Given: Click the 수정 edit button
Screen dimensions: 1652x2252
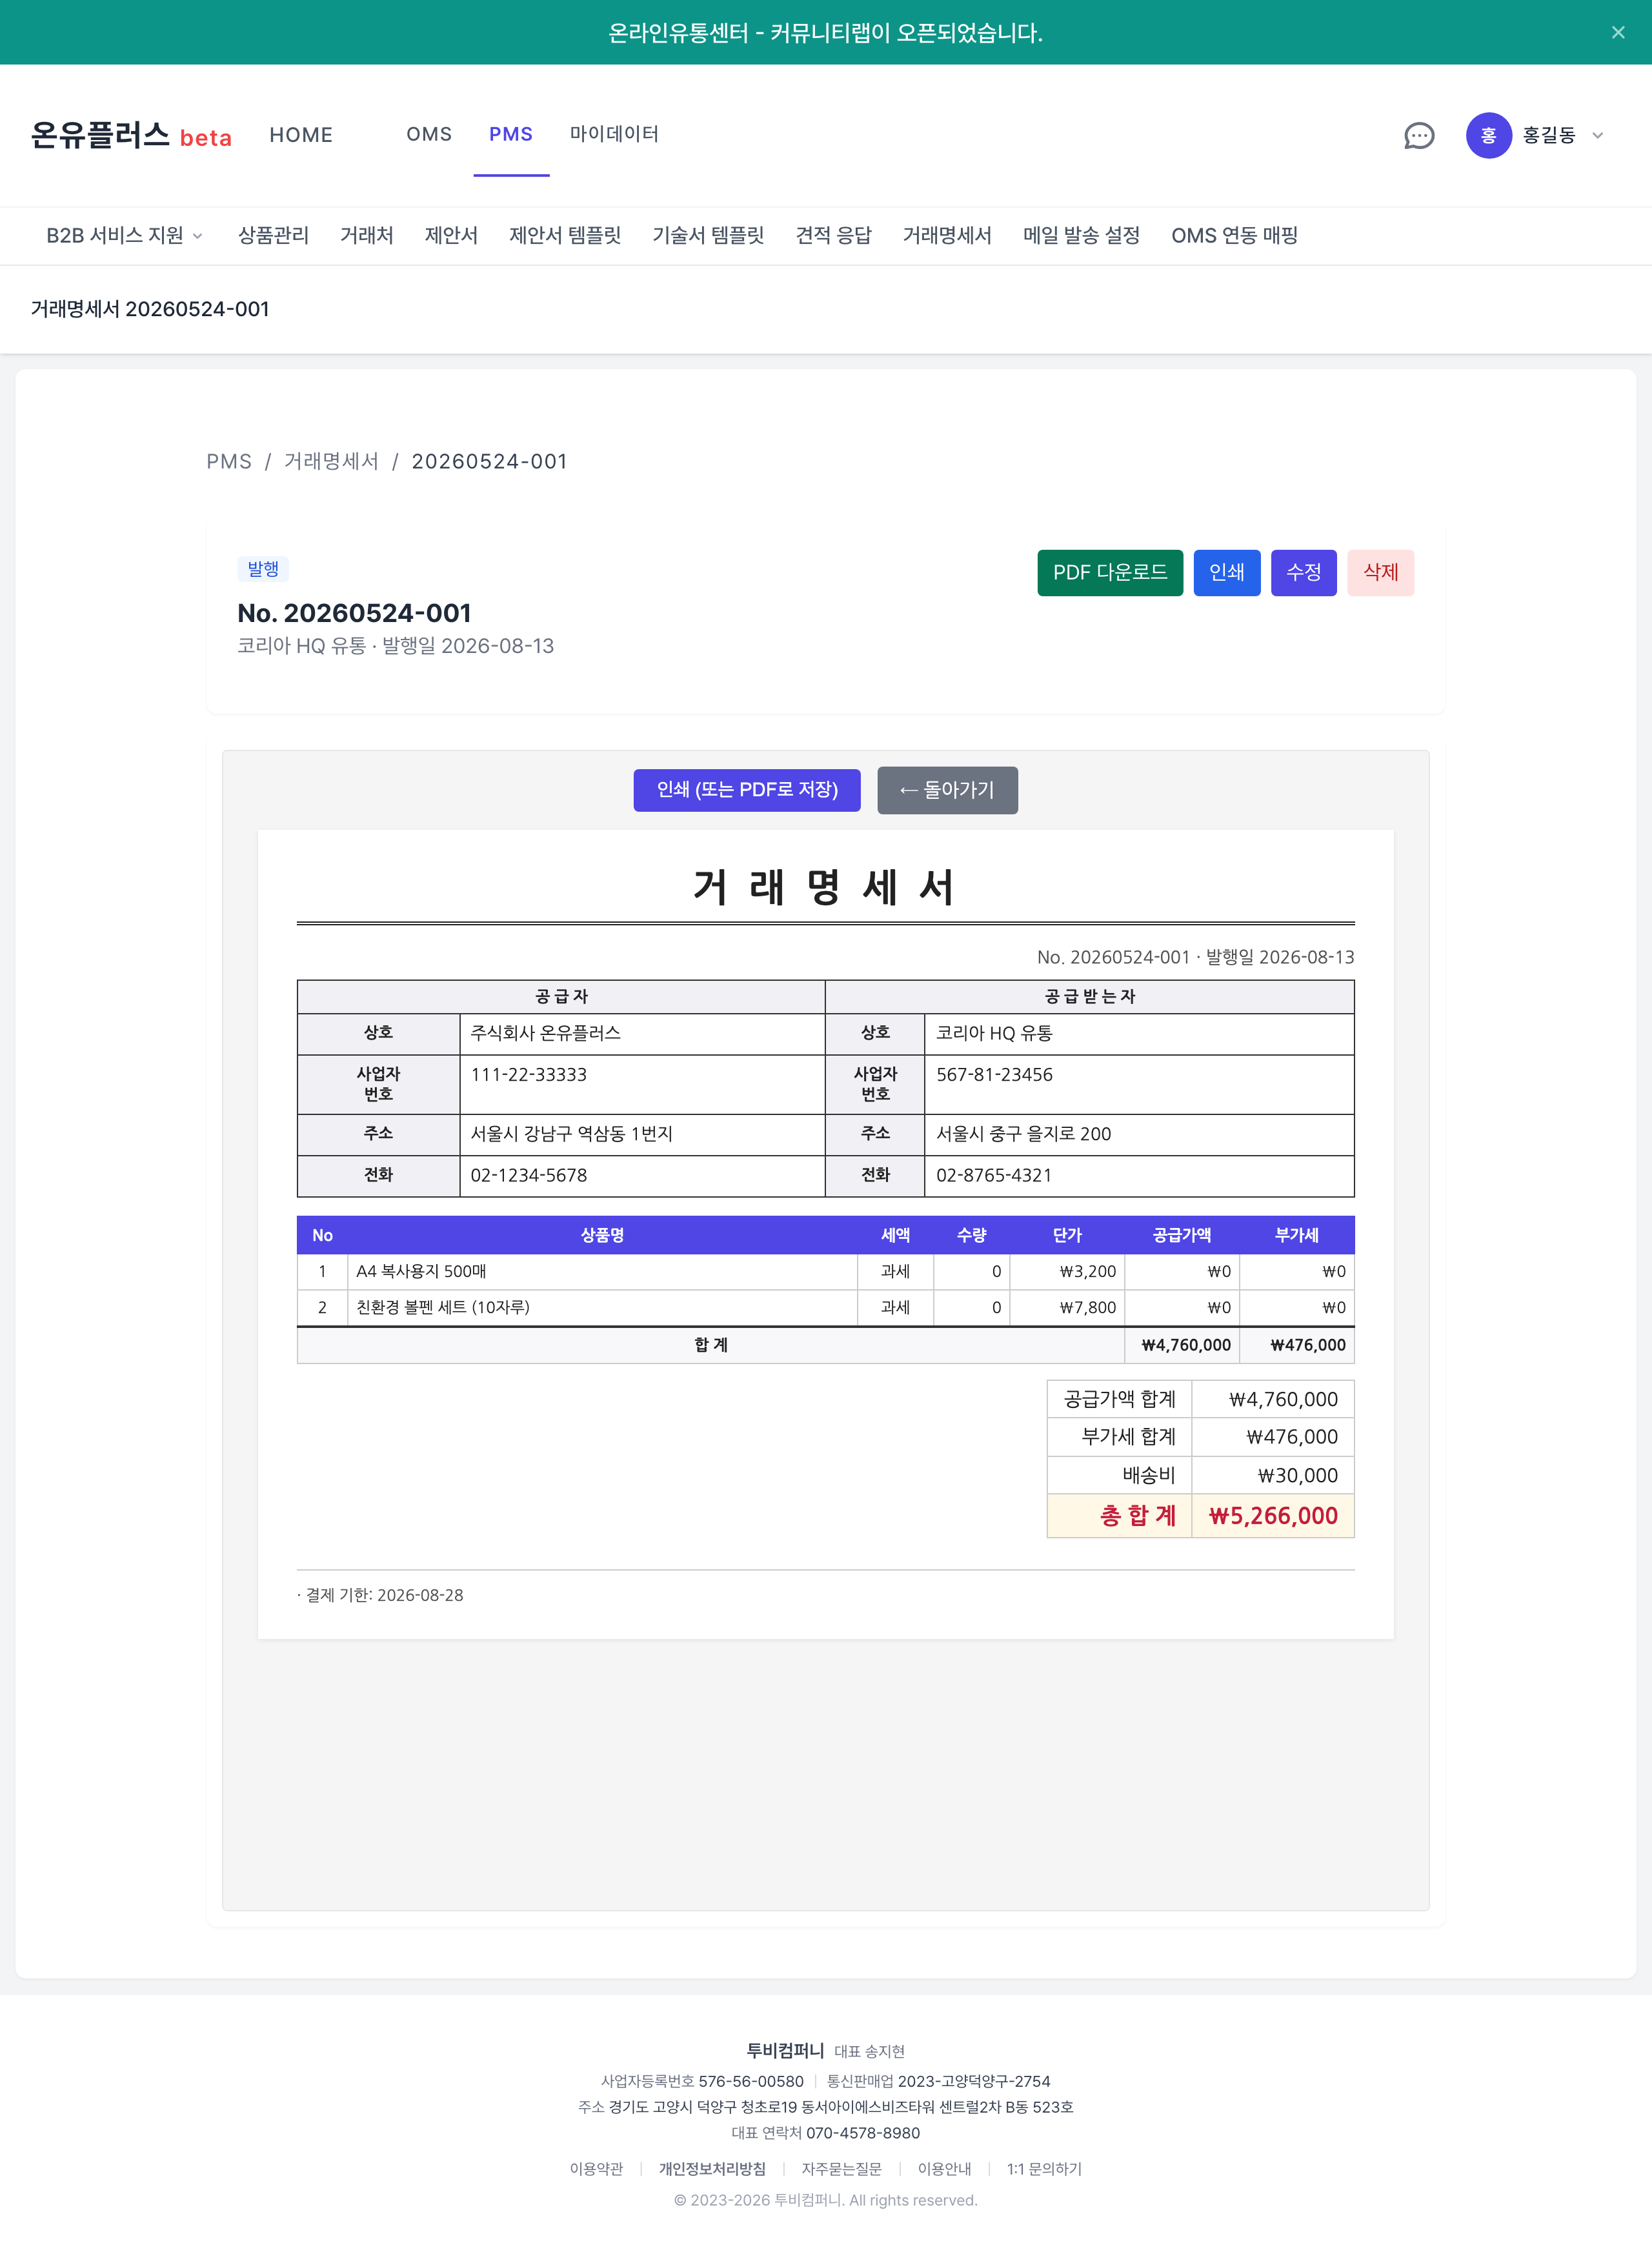Looking at the screenshot, I should [x=1304, y=572].
